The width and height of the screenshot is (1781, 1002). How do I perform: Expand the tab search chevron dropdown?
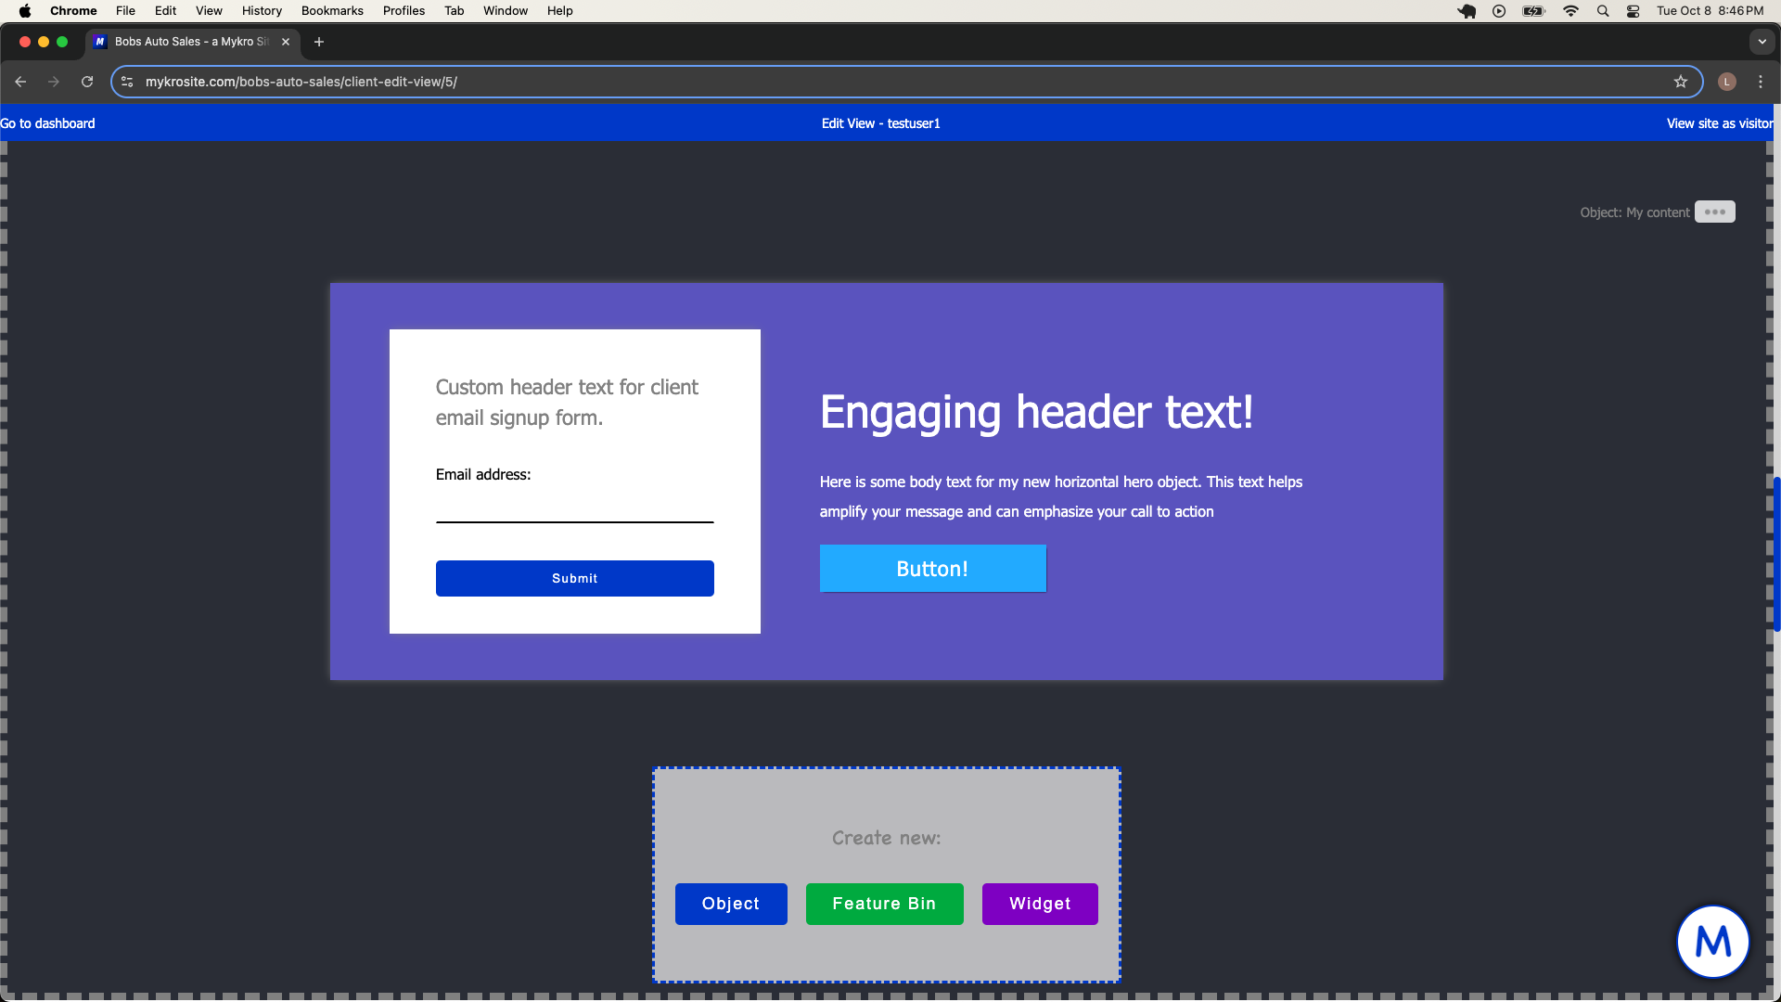pyautogui.click(x=1762, y=42)
